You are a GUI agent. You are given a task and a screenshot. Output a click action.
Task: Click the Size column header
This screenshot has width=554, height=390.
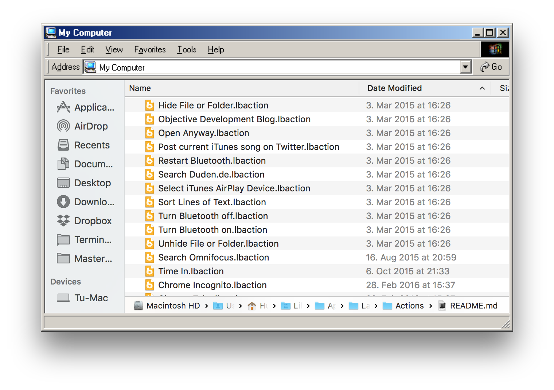(504, 88)
